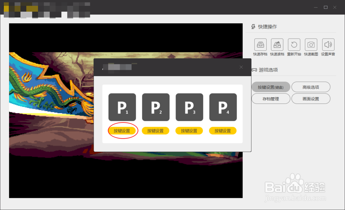Open 按键设置 under P2
Screen dimensions: 345x210
[x=156, y=131]
